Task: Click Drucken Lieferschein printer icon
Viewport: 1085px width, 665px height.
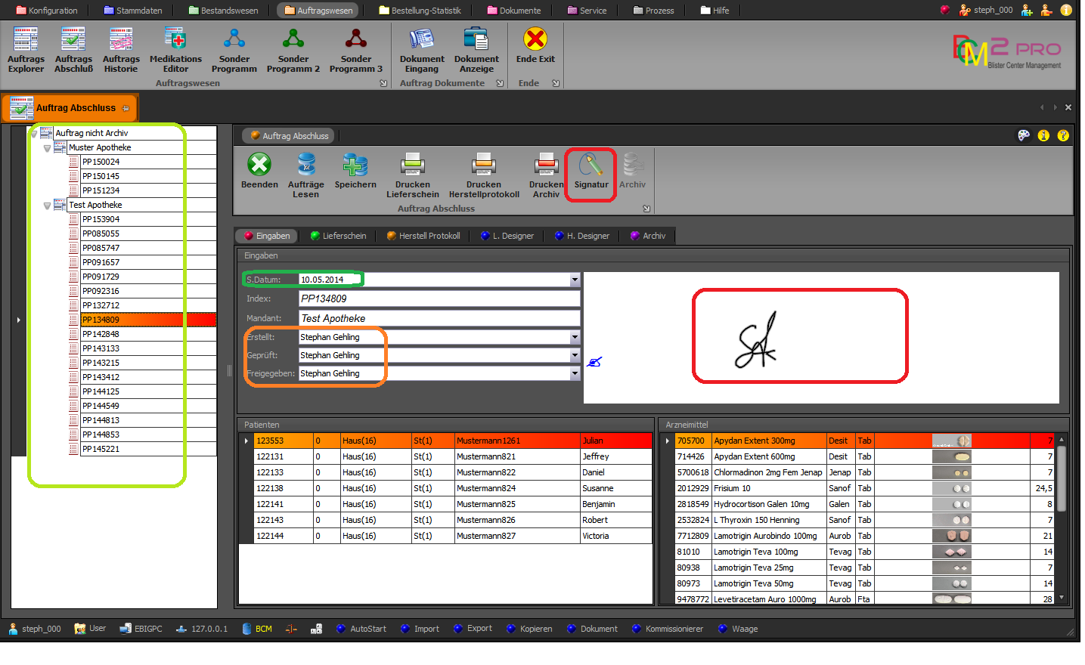Action: coord(412,165)
